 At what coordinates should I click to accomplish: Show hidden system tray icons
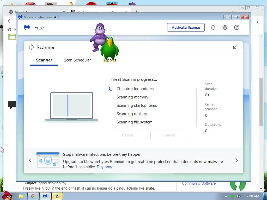(x=226, y=196)
